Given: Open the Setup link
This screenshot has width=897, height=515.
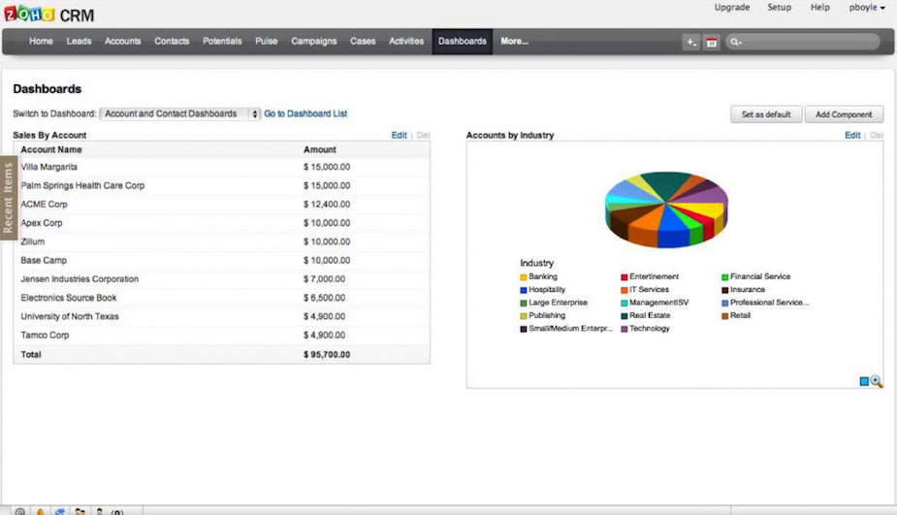Looking at the screenshot, I should point(779,8).
